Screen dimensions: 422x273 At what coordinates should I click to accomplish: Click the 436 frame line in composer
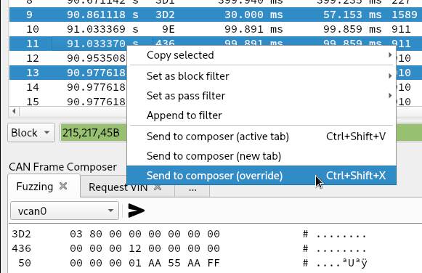pyautogui.click(x=189, y=248)
